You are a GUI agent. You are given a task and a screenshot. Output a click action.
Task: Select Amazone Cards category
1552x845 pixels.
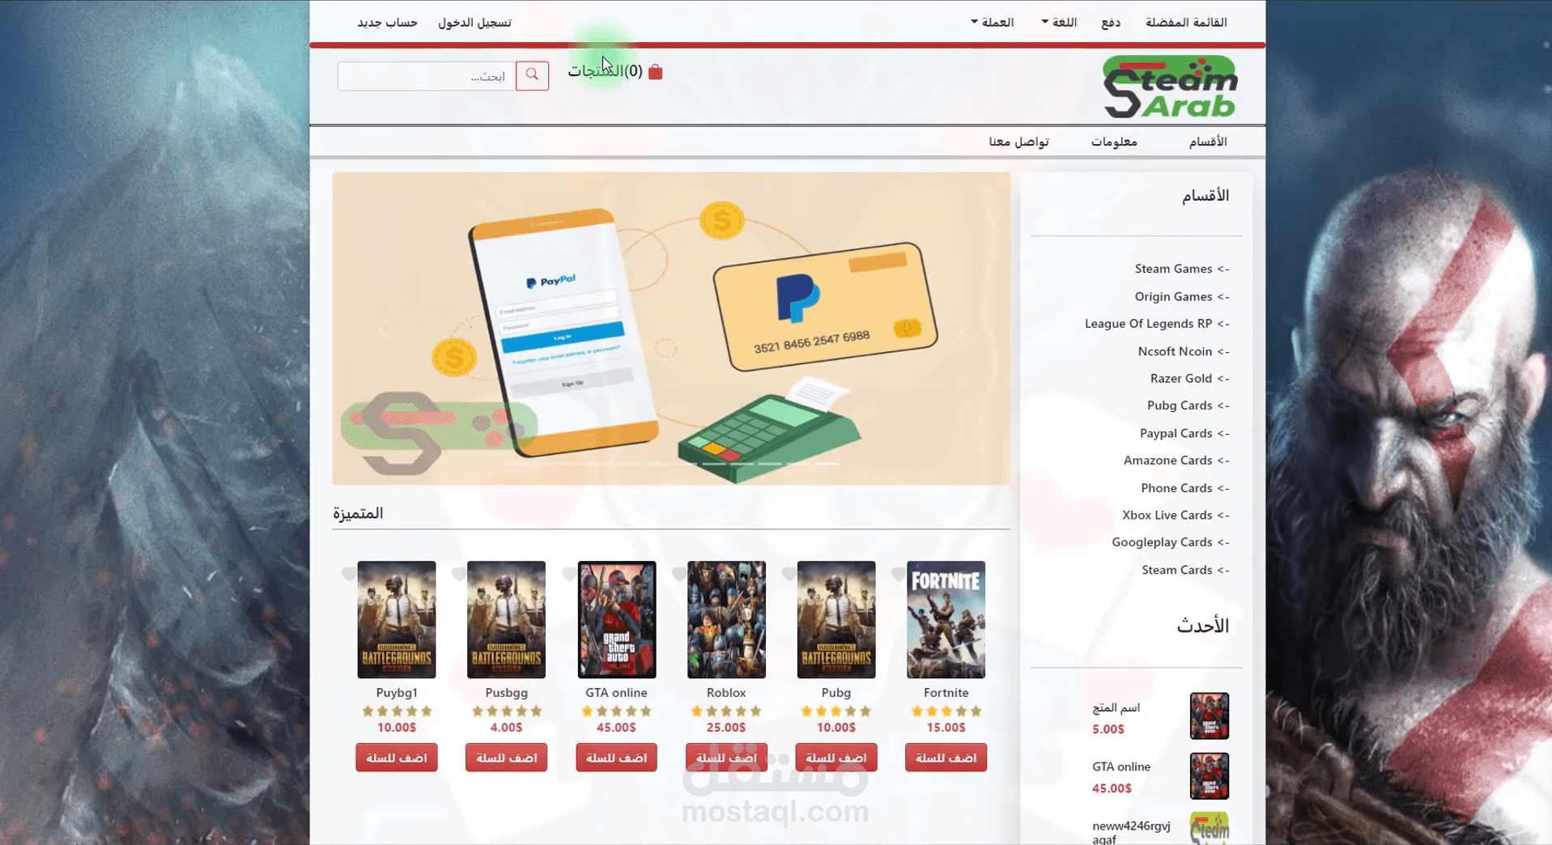[x=1176, y=461]
